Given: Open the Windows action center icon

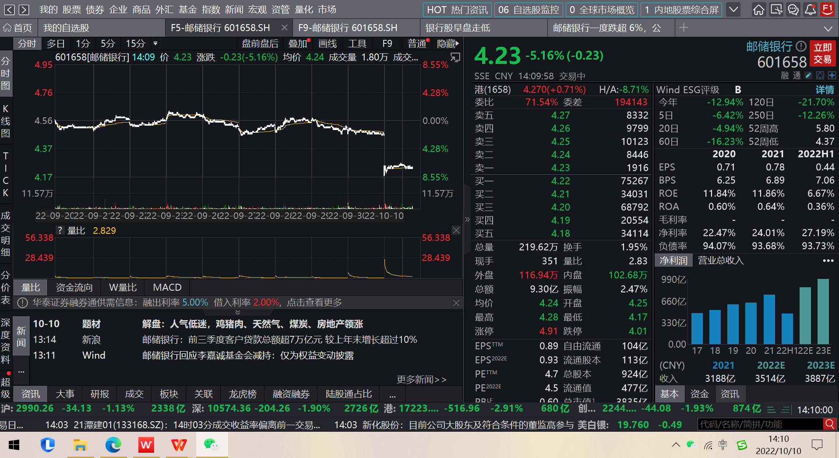Looking at the screenshot, I should pos(817,445).
